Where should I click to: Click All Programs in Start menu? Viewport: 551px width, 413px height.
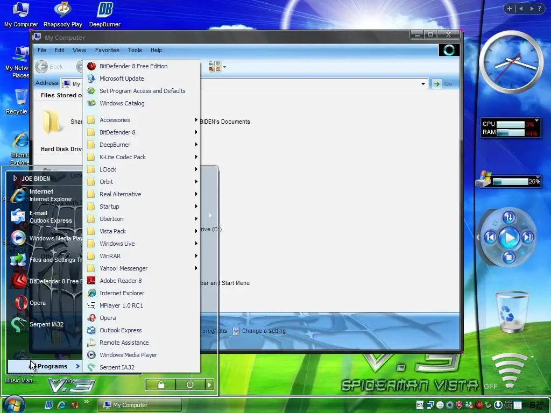pos(45,366)
